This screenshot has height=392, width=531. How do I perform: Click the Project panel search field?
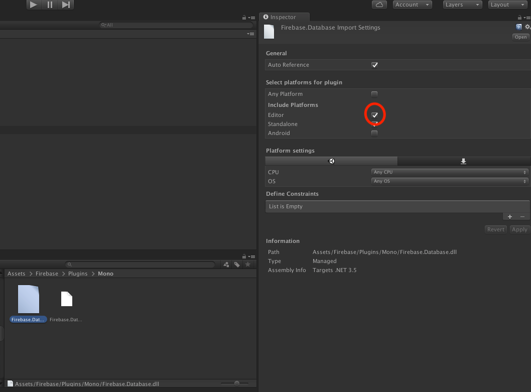pyautogui.click(x=140, y=265)
